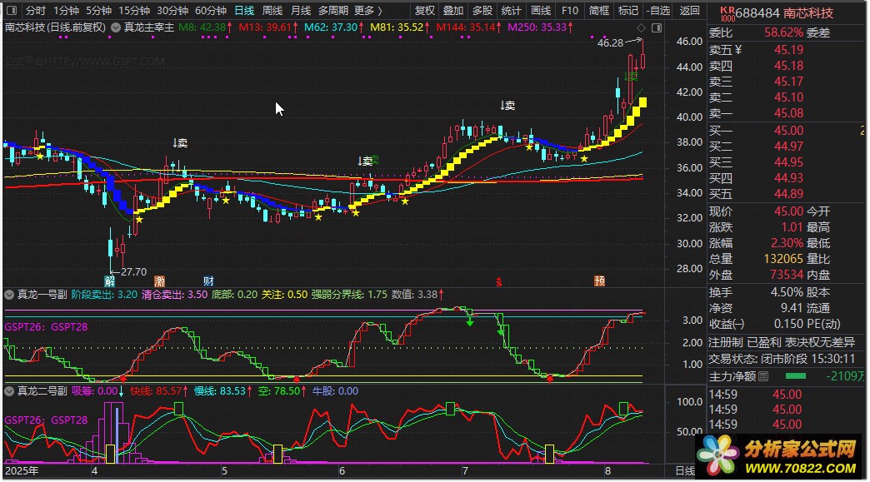The width and height of the screenshot is (870, 482).
Task: Click the red dollar marker on the chart
Action: 499,282
